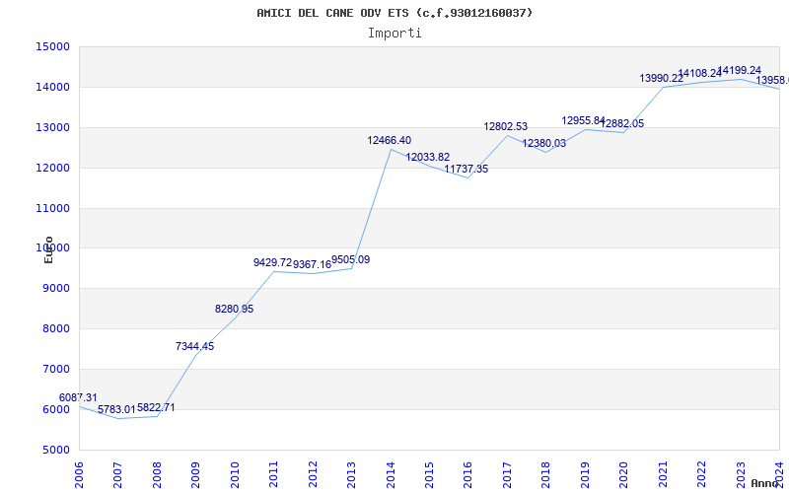Click the 5000 y-axis tick label
The image size is (789, 493).
coord(55,450)
